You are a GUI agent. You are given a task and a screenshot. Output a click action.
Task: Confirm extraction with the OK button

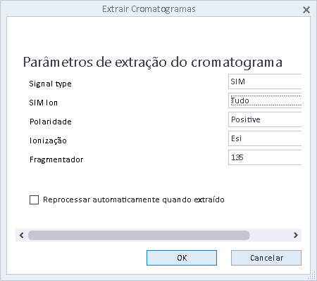182,258
